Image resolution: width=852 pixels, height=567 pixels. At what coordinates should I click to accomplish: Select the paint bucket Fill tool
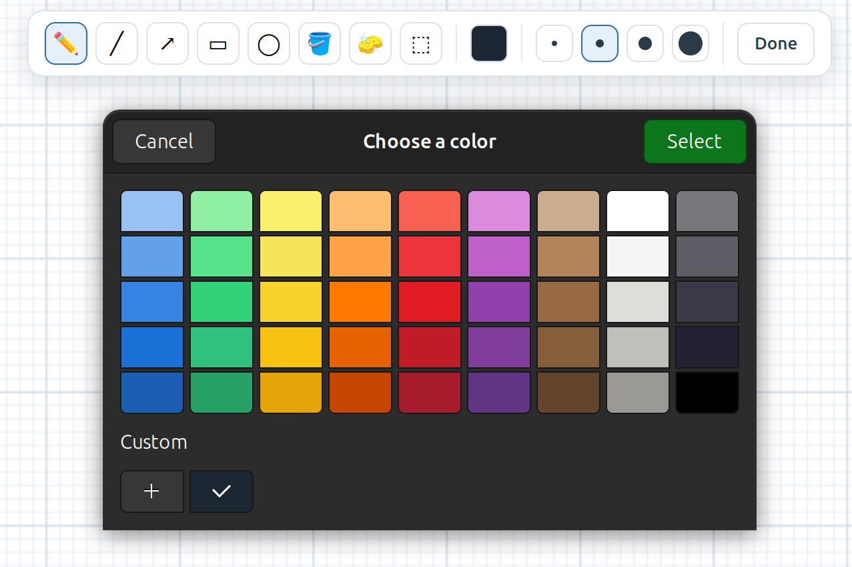pyautogui.click(x=320, y=43)
